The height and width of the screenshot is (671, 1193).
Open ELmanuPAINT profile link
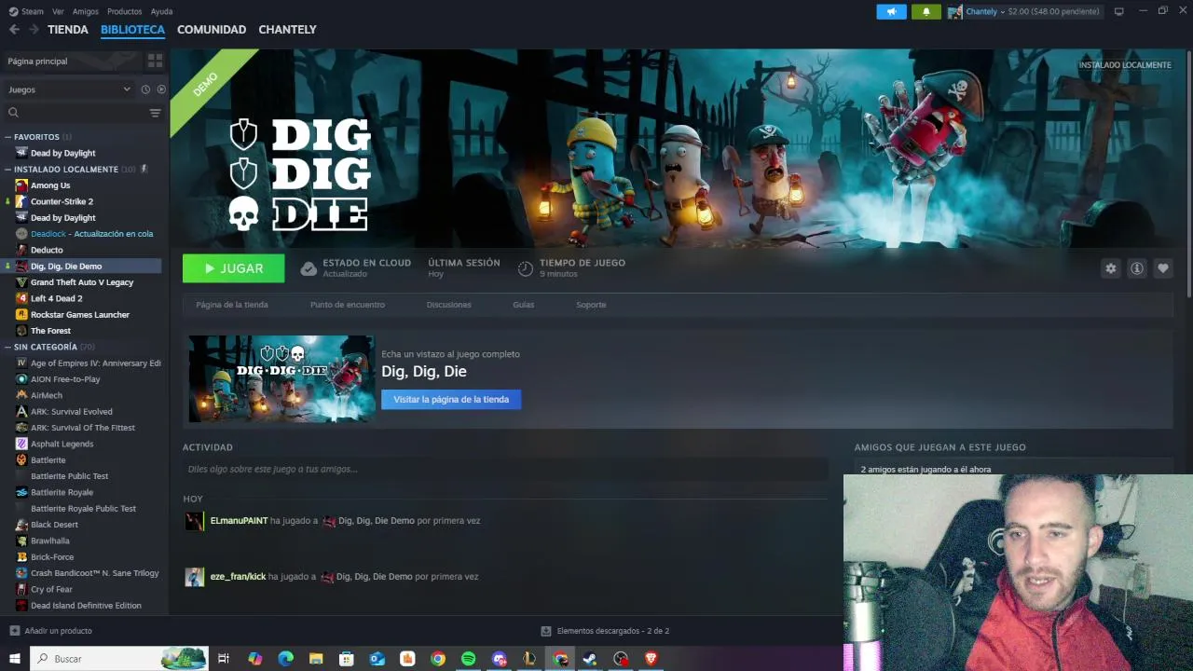coord(239,521)
